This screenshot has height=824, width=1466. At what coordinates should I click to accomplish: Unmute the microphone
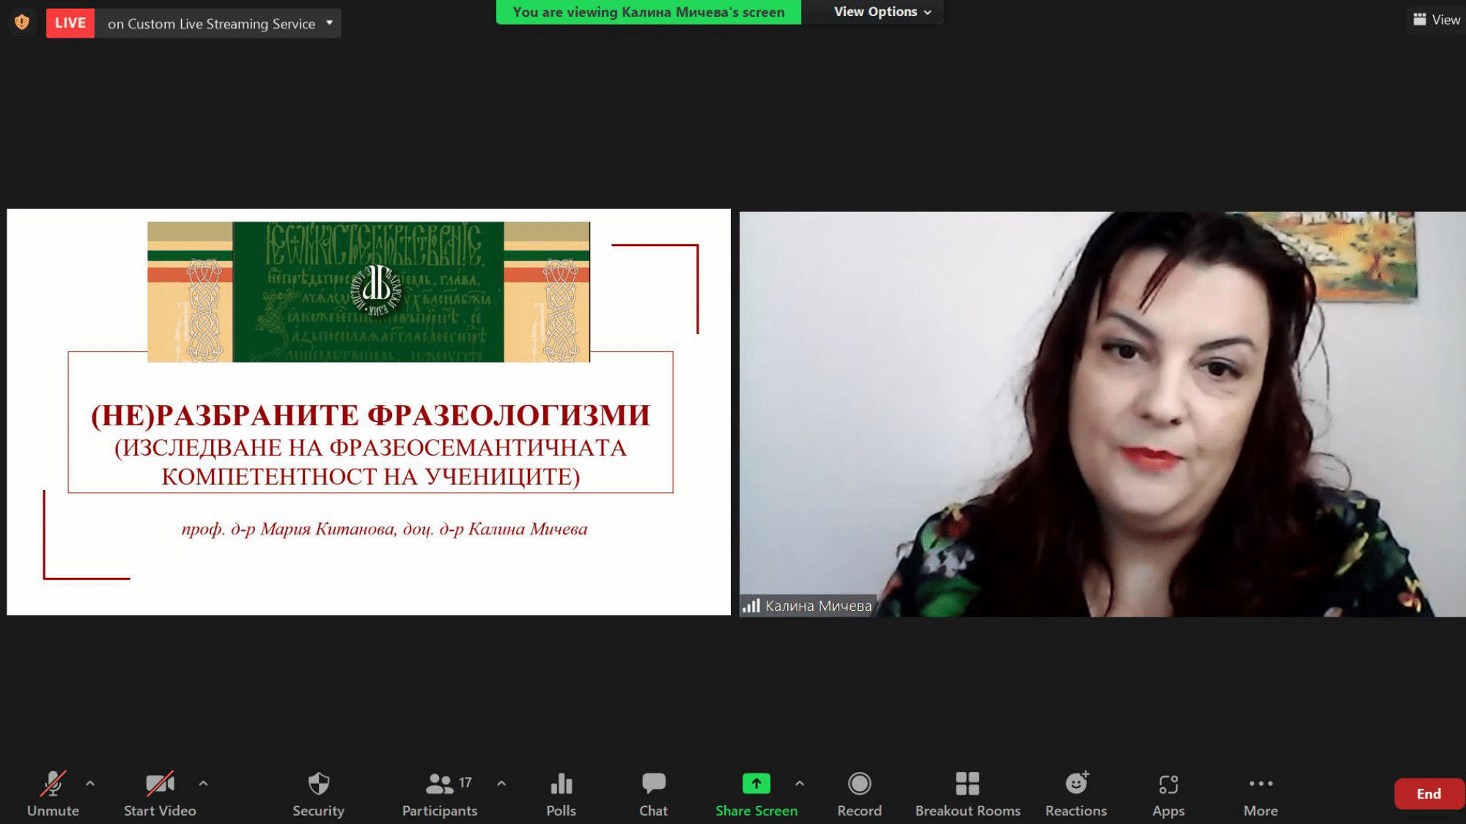click(53, 793)
